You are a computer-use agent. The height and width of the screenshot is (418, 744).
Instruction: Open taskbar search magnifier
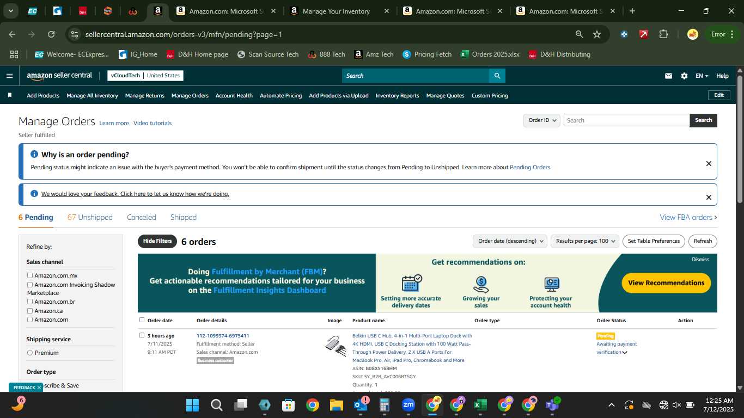[x=217, y=405]
